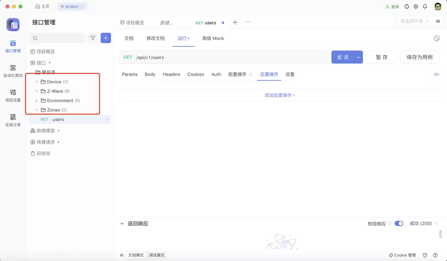
Task: Open 前置操作 request tab
Action: point(240,74)
